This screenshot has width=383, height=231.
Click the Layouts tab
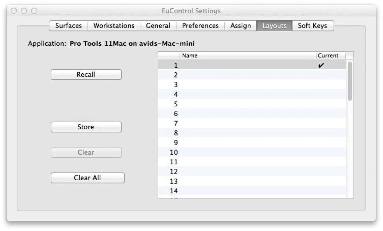point(274,26)
